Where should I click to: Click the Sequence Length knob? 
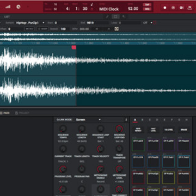pyautogui.click(x=82, y=129)
